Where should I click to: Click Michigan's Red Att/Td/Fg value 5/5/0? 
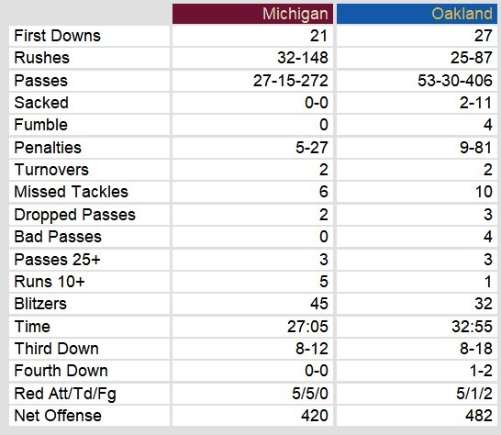click(310, 393)
